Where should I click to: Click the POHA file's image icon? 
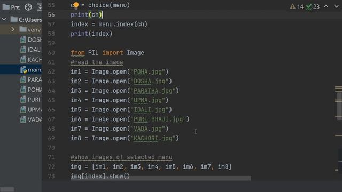(23, 90)
